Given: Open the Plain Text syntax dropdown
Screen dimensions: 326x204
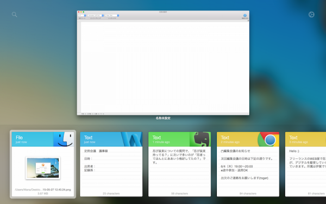Looking at the screenshot, I should pyautogui.click(x=112, y=15).
